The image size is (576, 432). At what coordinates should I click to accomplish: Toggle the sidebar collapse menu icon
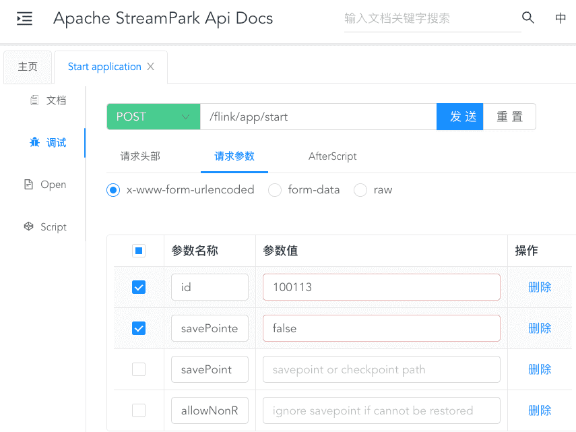[x=24, y=19]
